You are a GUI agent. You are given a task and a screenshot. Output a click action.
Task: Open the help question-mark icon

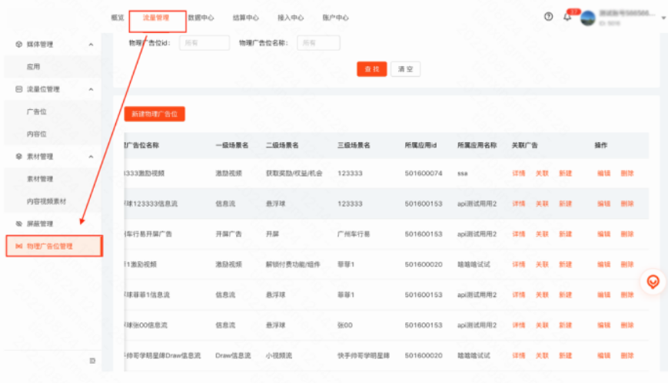548,17
